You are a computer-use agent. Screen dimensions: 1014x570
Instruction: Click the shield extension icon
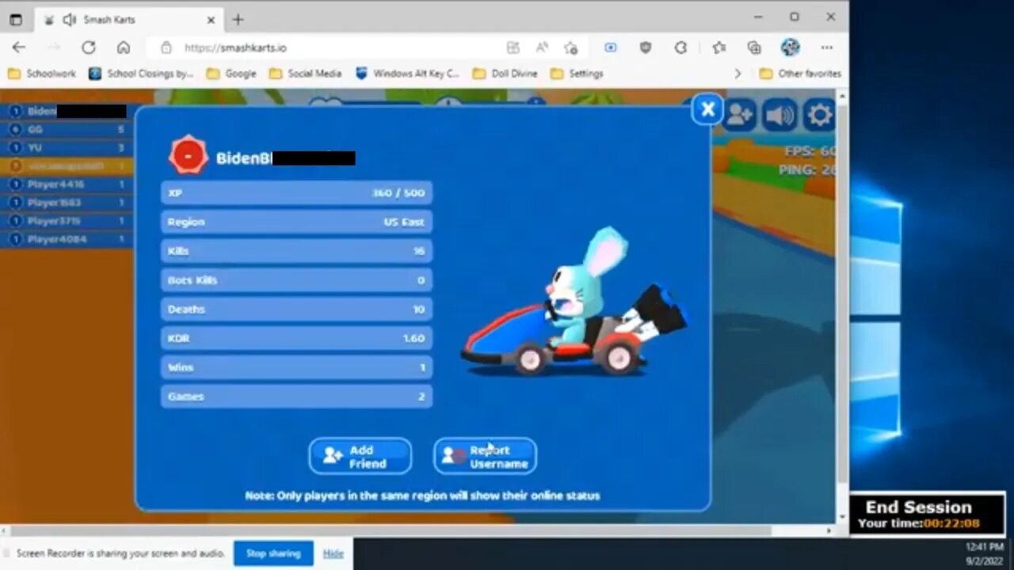pyautogui.click(x=646, y=47)
